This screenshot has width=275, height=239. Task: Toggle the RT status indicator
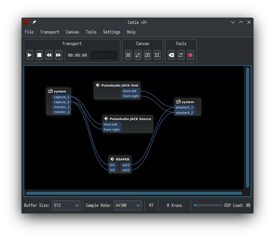tap(151, 205)
